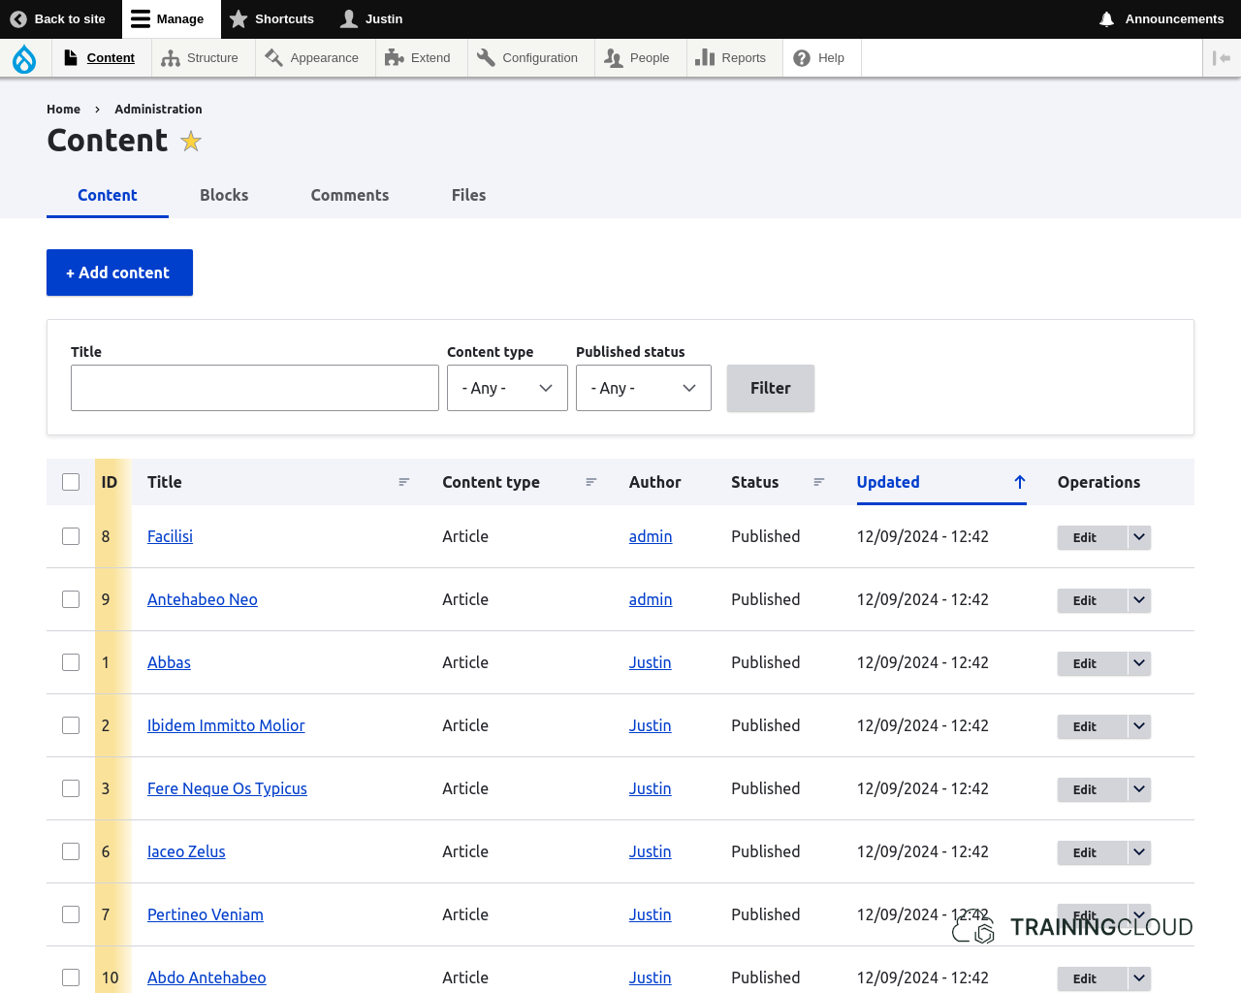The height and width of the screenshot is (993, 1241).
Task: Open the Published status filter dropdown
Action: click(644, 388)
